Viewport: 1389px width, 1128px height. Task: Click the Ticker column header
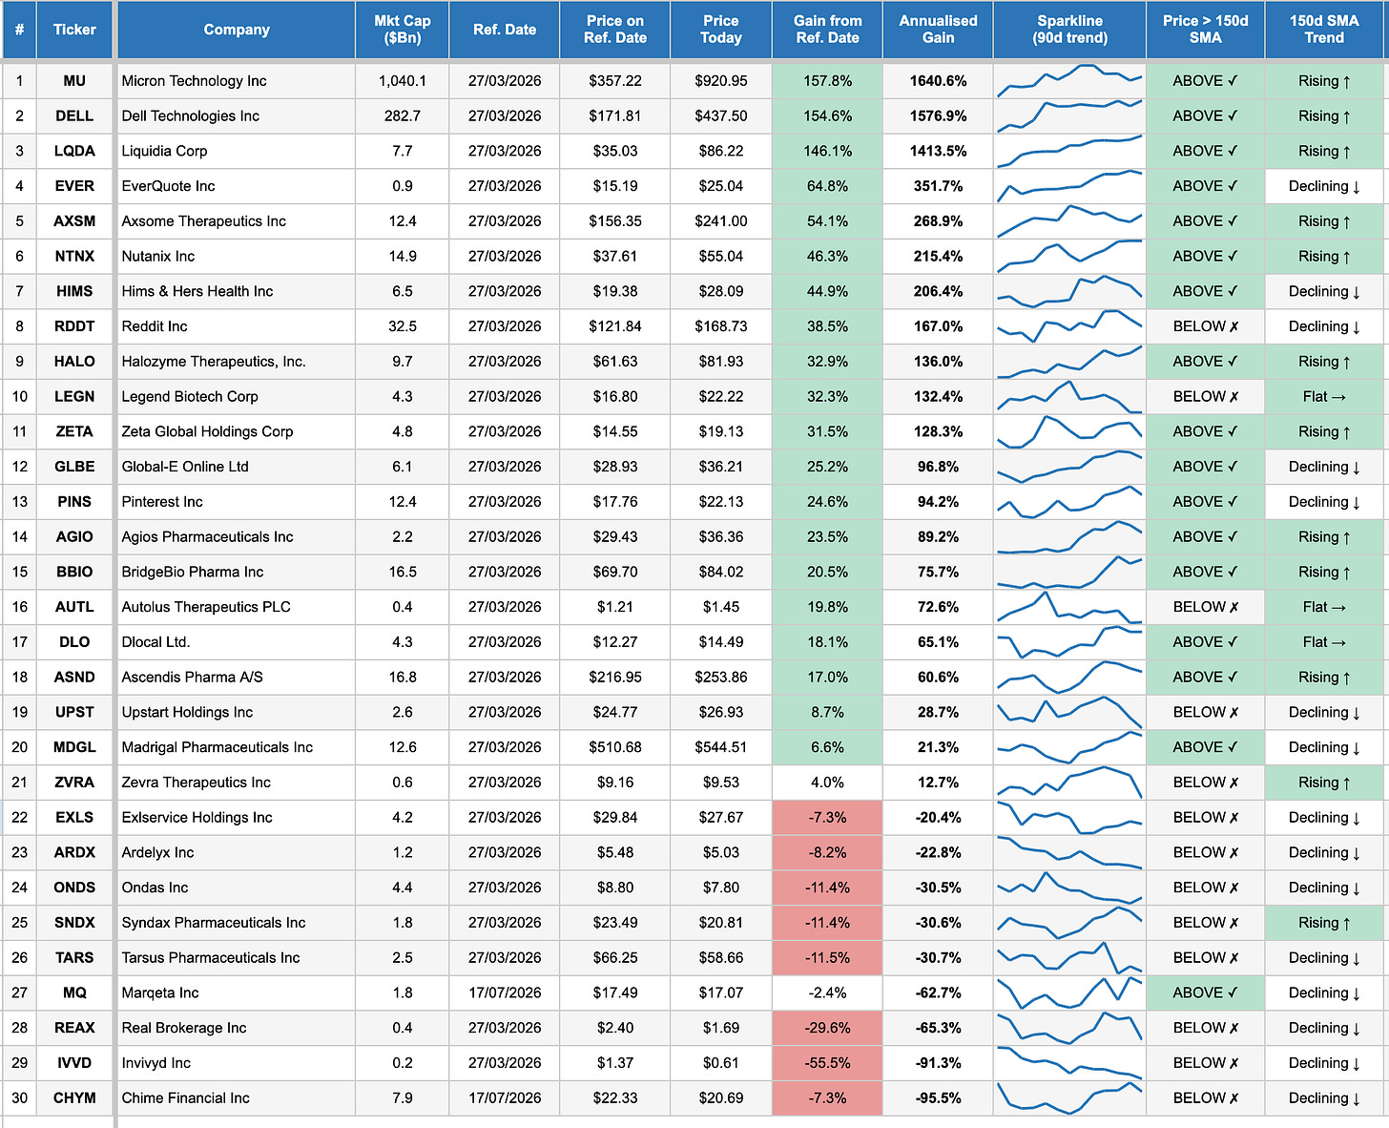(x=74, y=30)
